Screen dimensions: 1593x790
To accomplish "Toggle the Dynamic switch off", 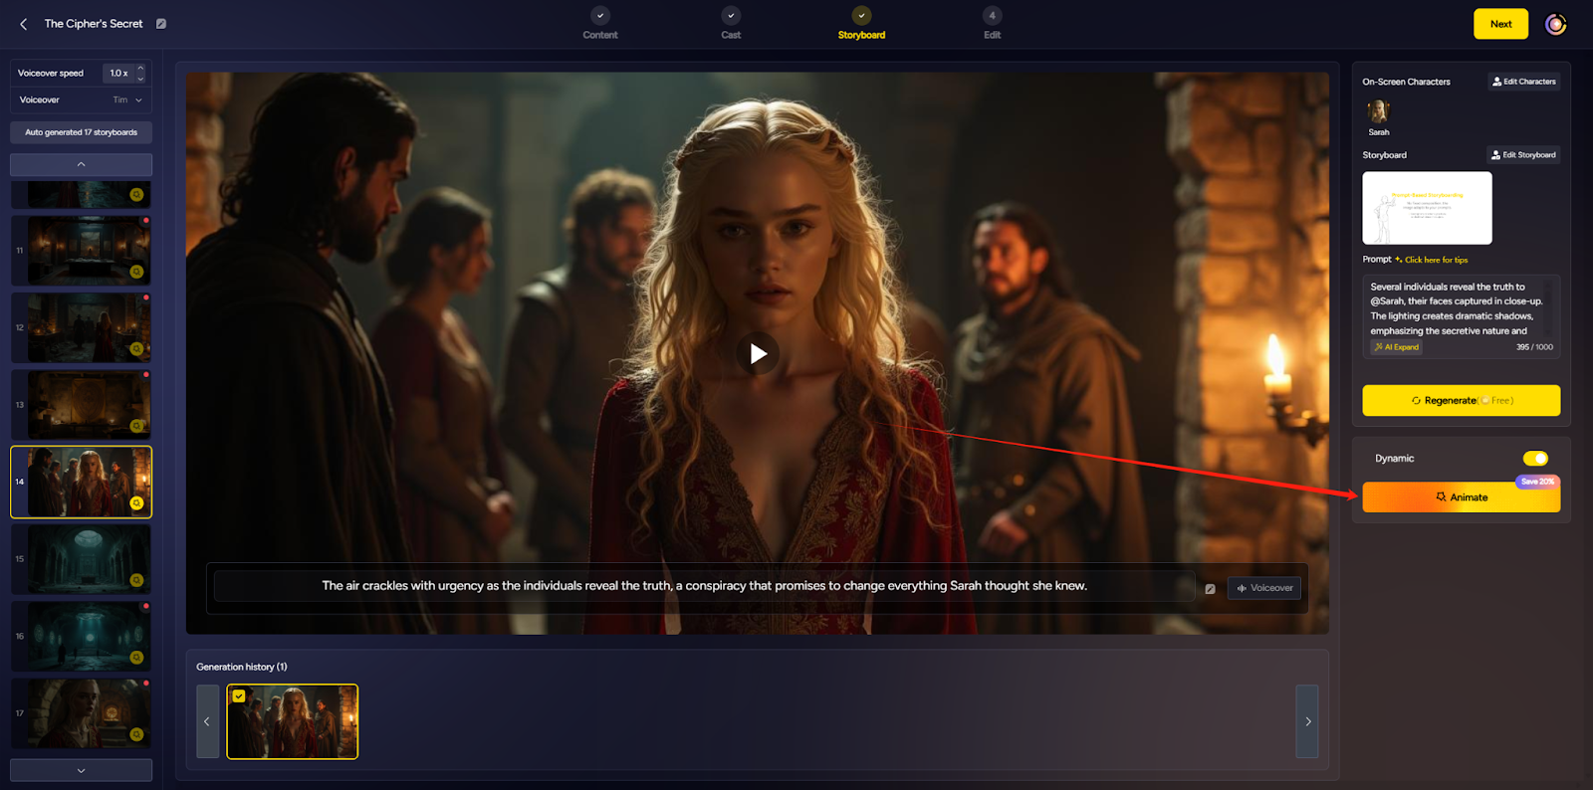I will (x=1535, y=459).
